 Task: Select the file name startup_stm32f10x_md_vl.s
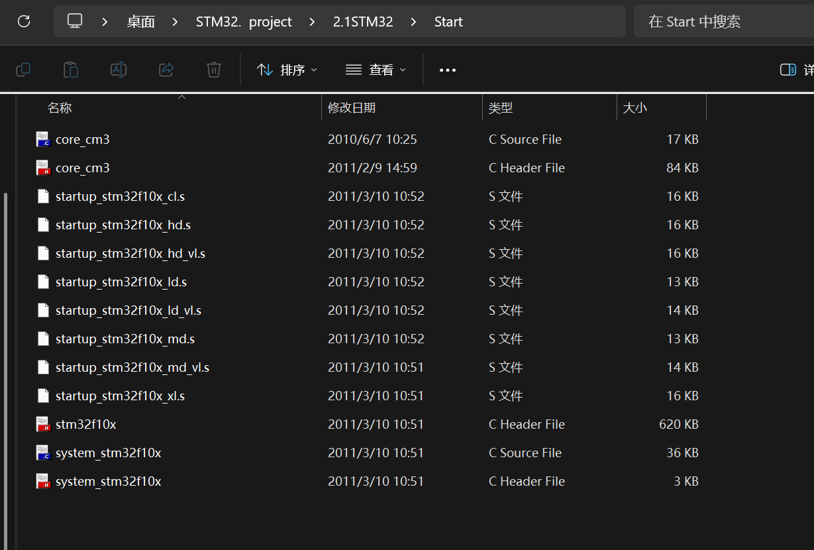(132, 367)
